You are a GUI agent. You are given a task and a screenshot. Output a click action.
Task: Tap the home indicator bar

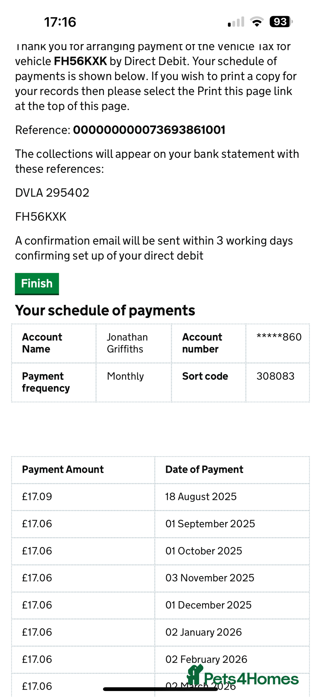[x=160, y=689]
